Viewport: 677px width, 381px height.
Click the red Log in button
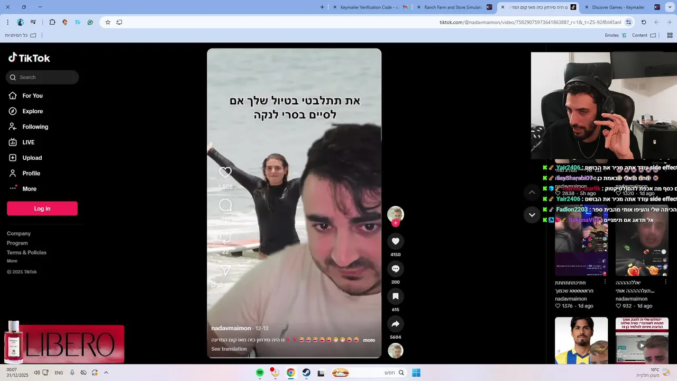pyautogui.click(x=42, y=208)
